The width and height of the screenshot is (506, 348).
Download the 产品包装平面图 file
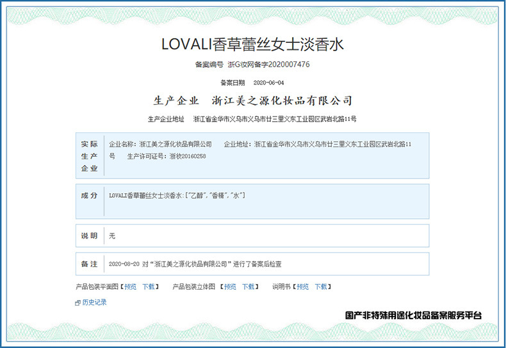(x=149, y=287)
